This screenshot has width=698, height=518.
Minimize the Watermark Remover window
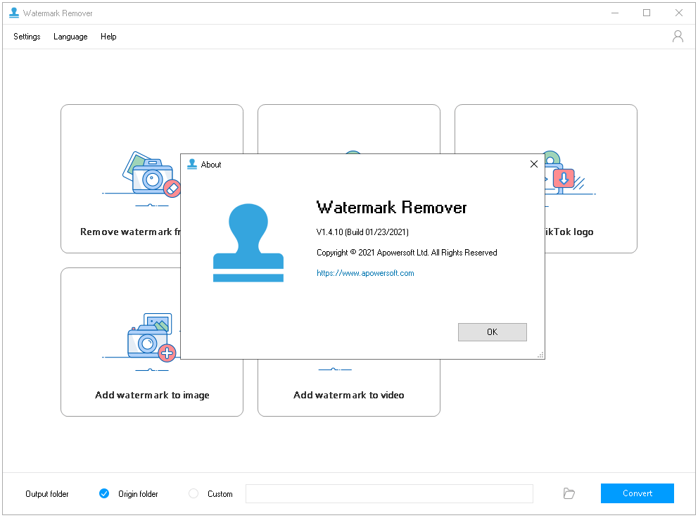click(x=615, y=13)
